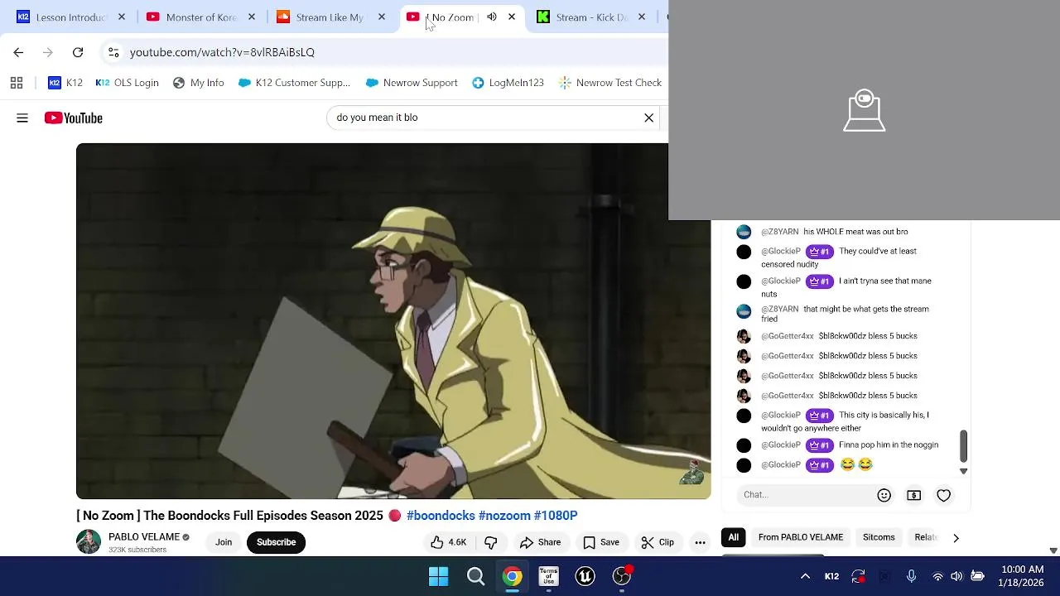Save the video to a playlist
The image size is (1060, 596).
click(x=601, y=542)
